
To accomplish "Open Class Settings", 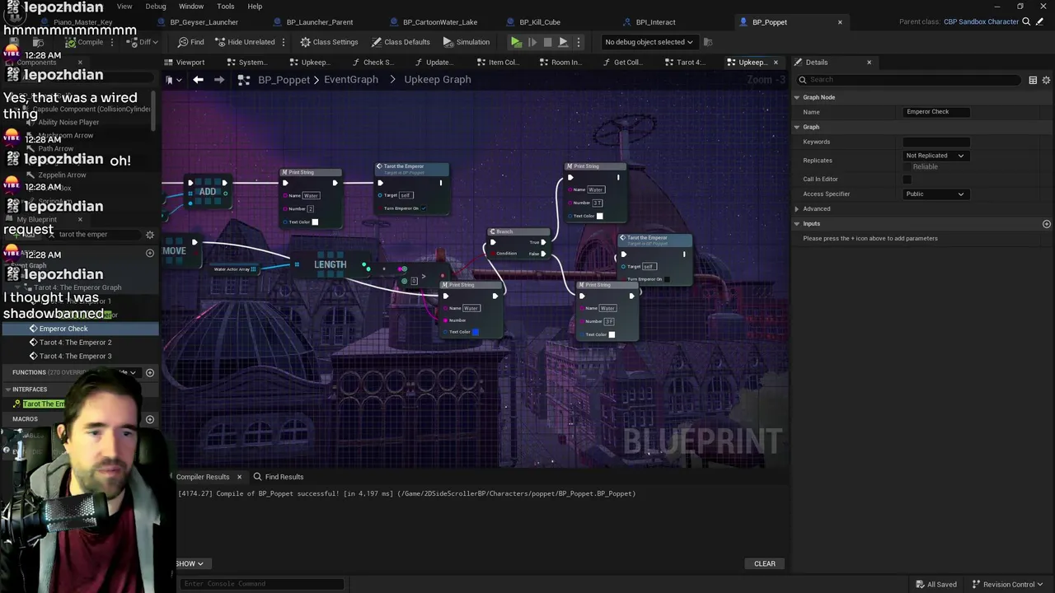I will pos(329,42).
